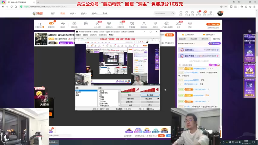This screenshot has width=258, height=145.
Task: Open the PK battle icon in streamer toolbar
Action: [109, 23]
